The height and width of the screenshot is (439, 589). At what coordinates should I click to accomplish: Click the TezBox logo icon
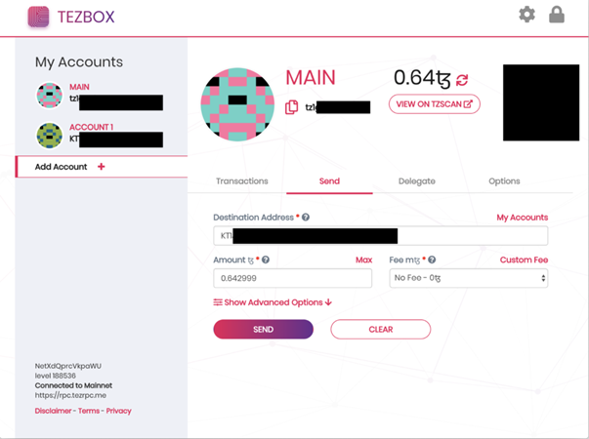point(38,17)
